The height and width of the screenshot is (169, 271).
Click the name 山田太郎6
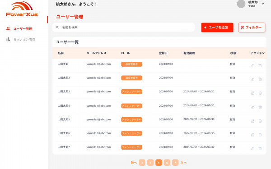click(x=64, y=133)
